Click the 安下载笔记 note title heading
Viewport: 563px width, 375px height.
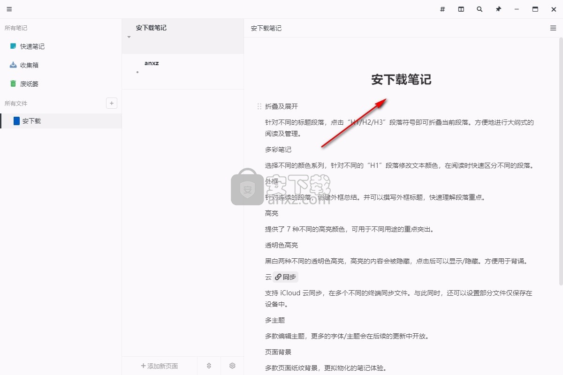401,79
